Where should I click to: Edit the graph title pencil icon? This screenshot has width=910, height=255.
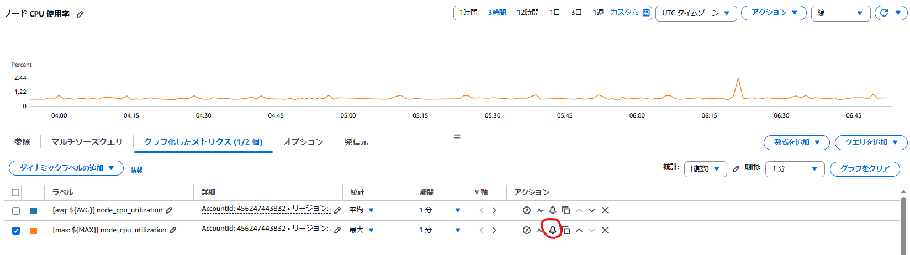click(80, 14)
